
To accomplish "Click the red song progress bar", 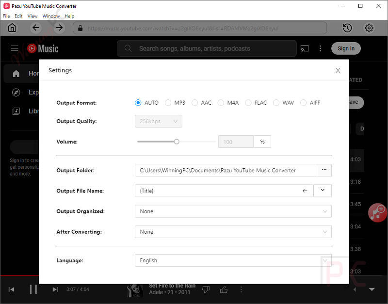I will coord(19,275).
